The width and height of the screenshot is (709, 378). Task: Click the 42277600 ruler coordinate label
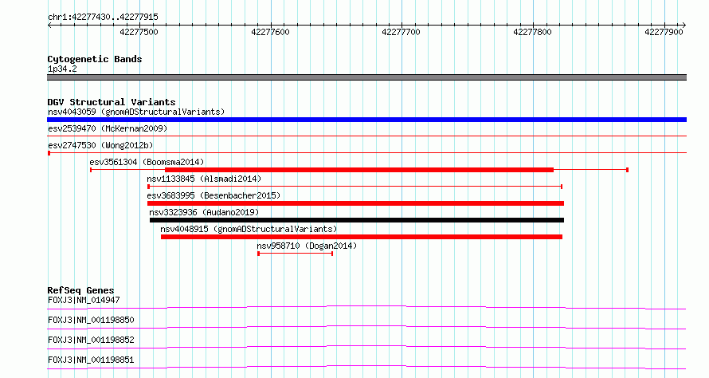pyautogui.click(x=270, y=32)
